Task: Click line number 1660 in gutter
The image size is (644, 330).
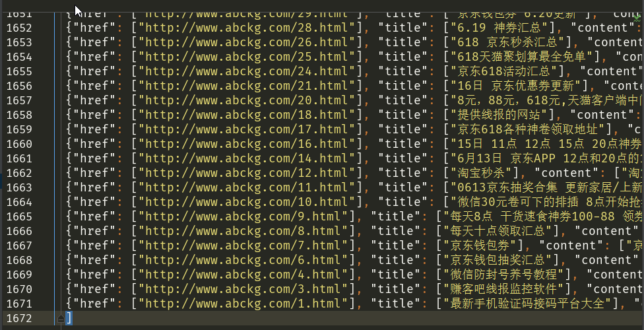Action: [19, 145]
